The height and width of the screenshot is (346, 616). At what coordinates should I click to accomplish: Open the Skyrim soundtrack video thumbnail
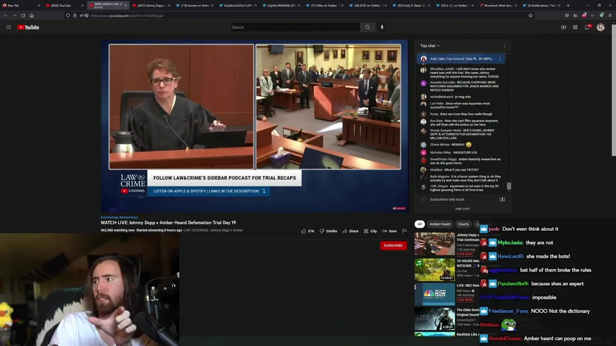pos(435,319)
